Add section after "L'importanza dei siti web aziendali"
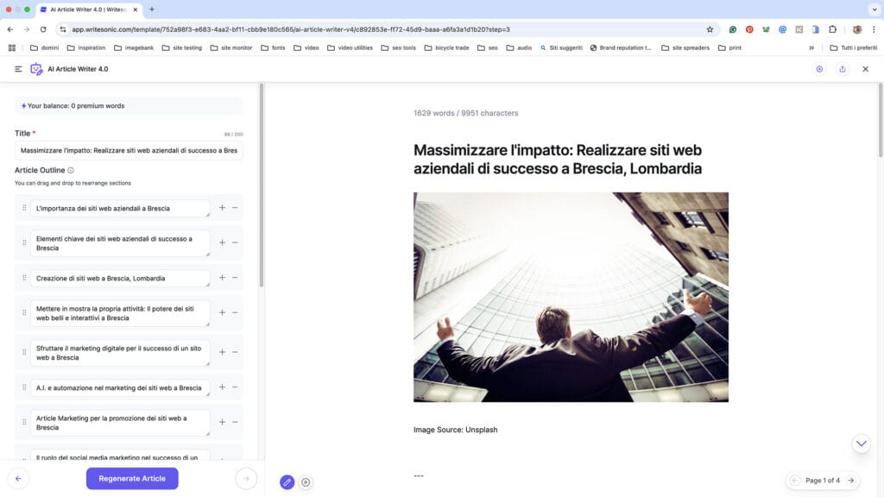 tap(222, 208)
